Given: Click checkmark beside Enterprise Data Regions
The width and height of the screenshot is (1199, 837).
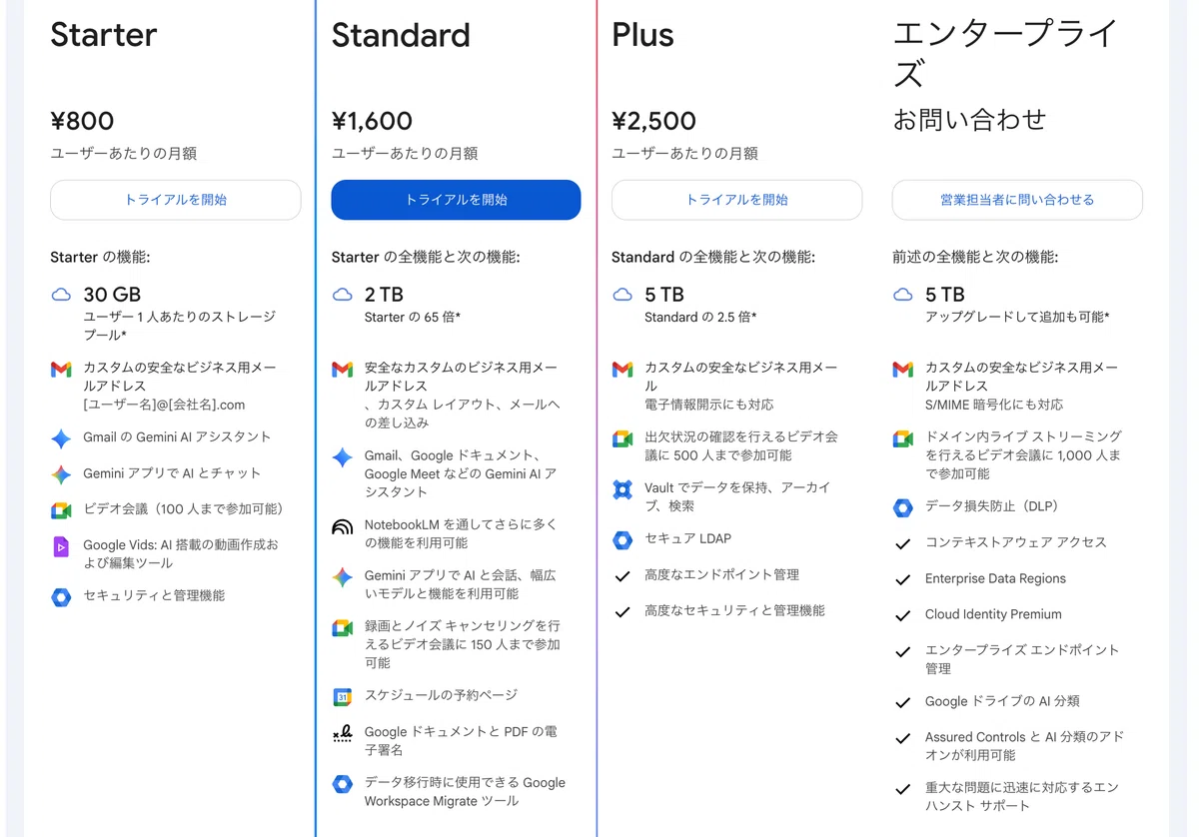Looking at the screenshot, I should (x=903, y=580).
